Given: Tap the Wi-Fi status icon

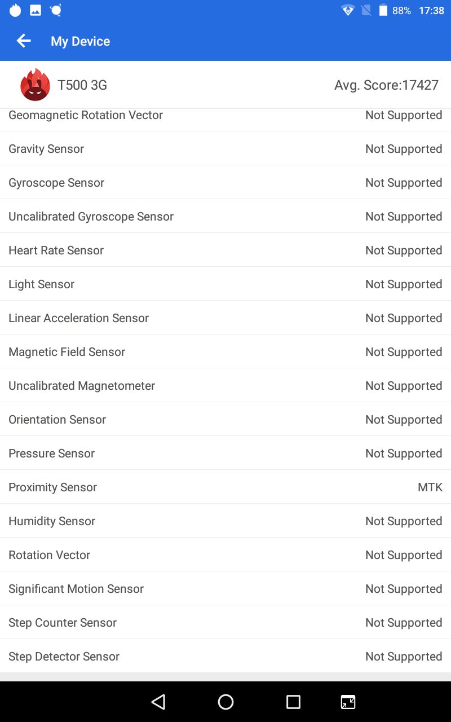Looking at the screenshot, I should 348,10.
